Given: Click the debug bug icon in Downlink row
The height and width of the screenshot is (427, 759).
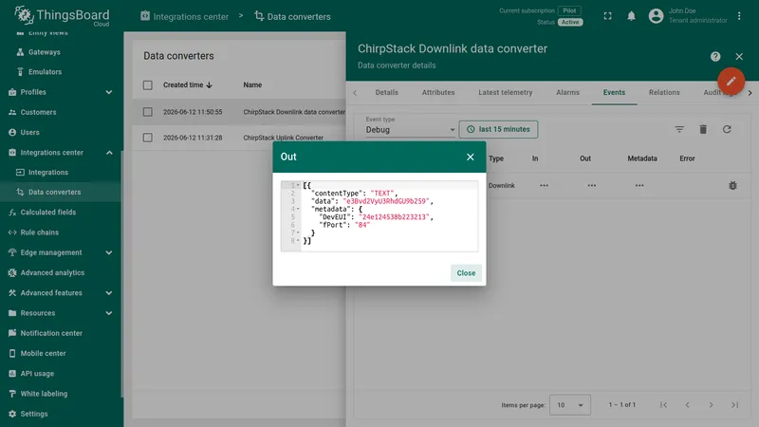Looking at the screenshot, I should click(732, 185).
